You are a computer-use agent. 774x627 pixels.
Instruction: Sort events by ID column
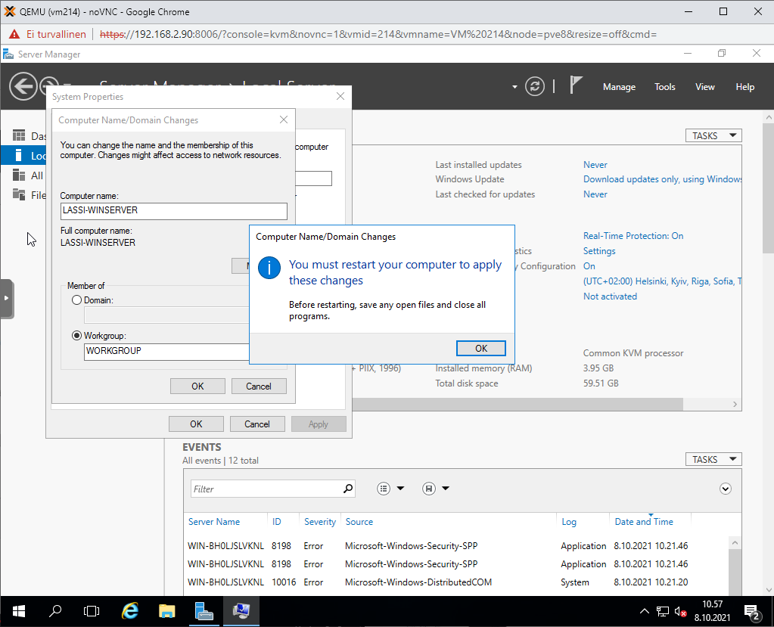pos(276,521)
